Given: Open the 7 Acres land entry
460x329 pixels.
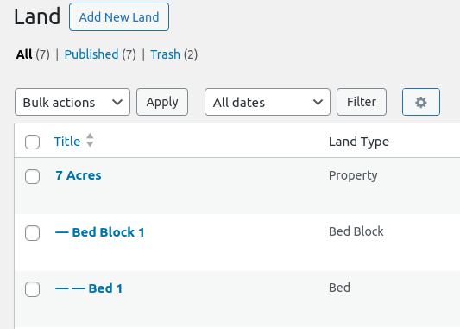Looking at the screenshot, I should coord(79,175).
